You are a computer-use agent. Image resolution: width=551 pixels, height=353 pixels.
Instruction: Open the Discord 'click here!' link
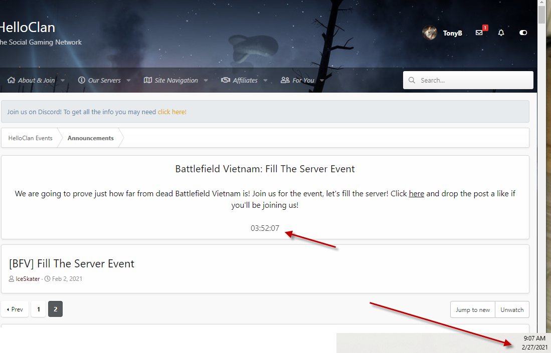pos(172,112)
